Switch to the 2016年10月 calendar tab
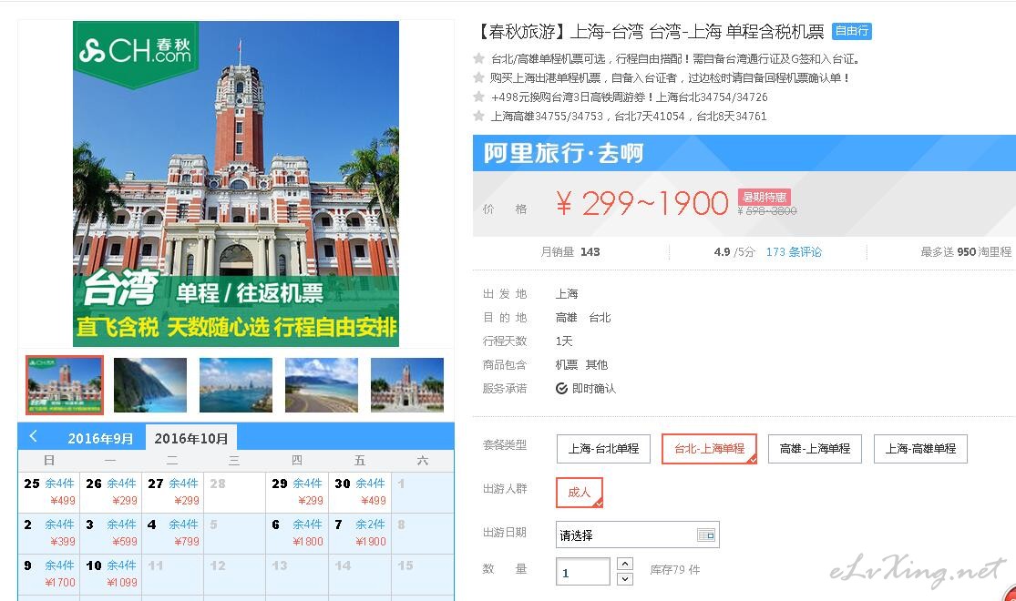The image size is (1016, 601). click(x=191, y=438)
